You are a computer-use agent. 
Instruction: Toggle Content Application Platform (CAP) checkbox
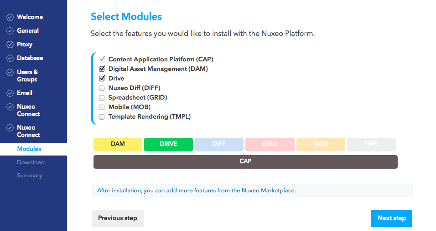coord(102,59)
